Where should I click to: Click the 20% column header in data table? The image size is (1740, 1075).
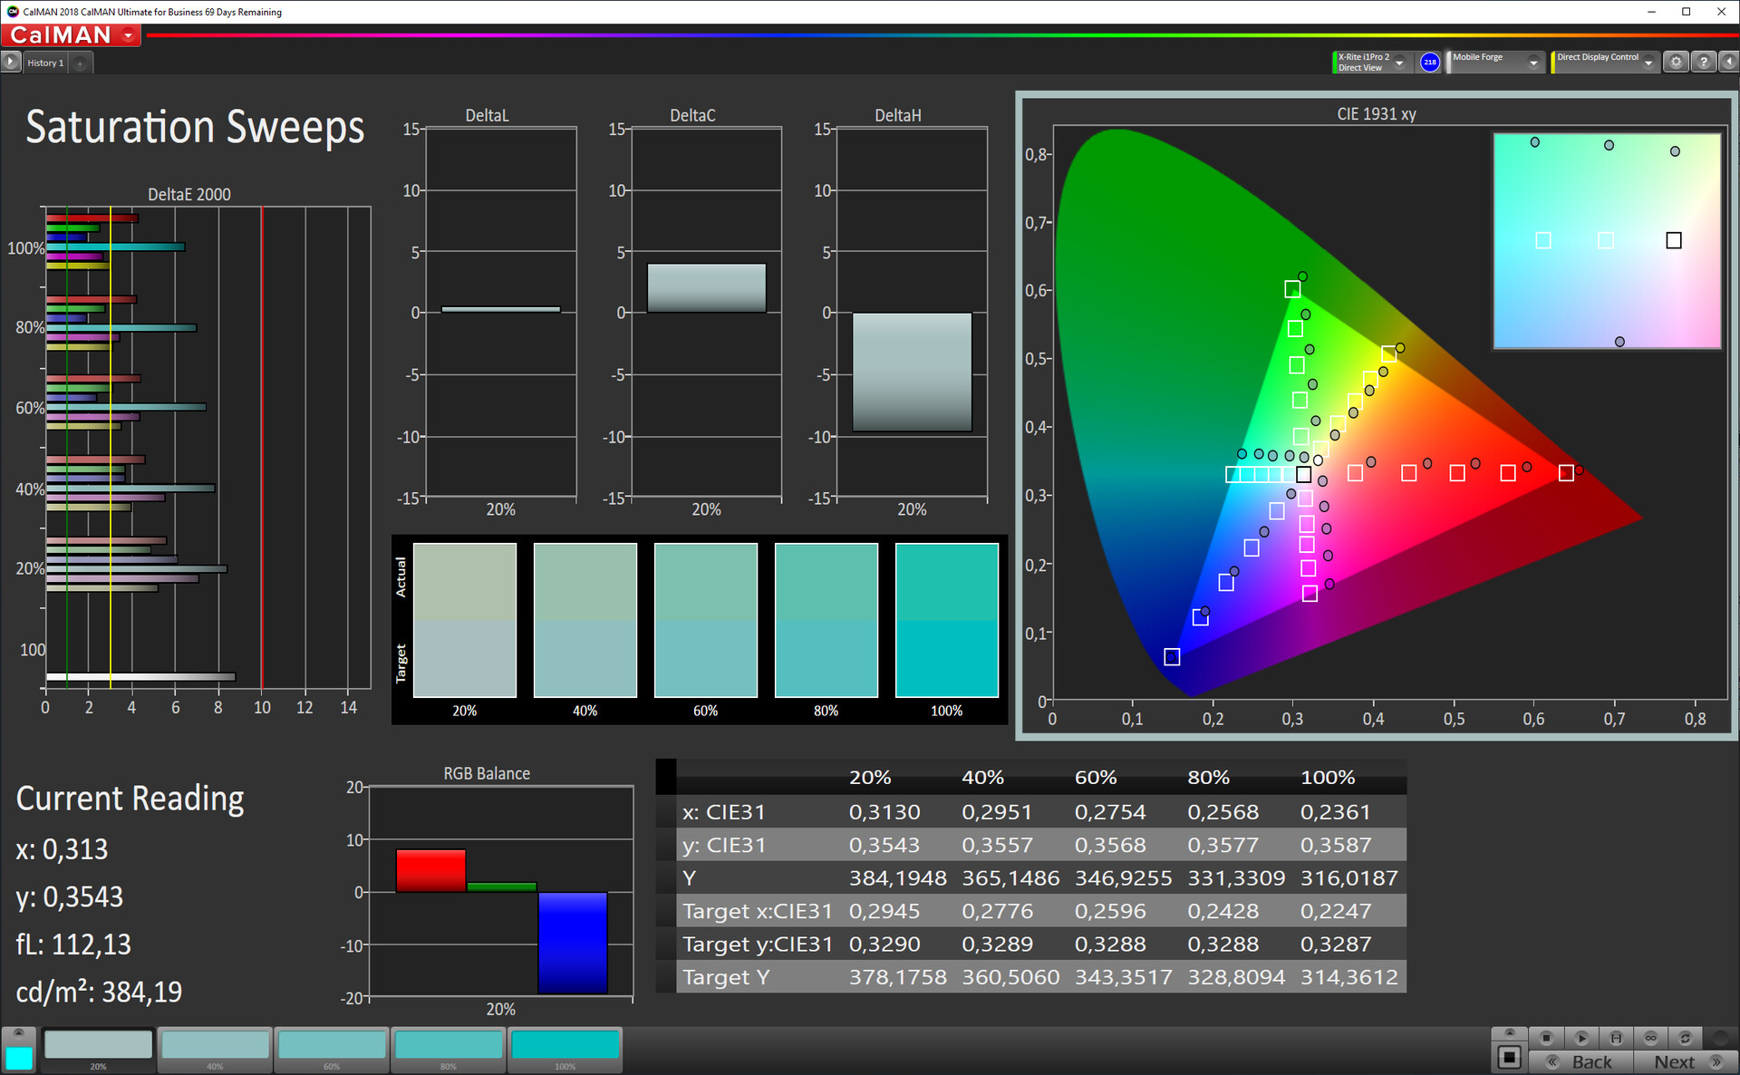pos(870,778)
